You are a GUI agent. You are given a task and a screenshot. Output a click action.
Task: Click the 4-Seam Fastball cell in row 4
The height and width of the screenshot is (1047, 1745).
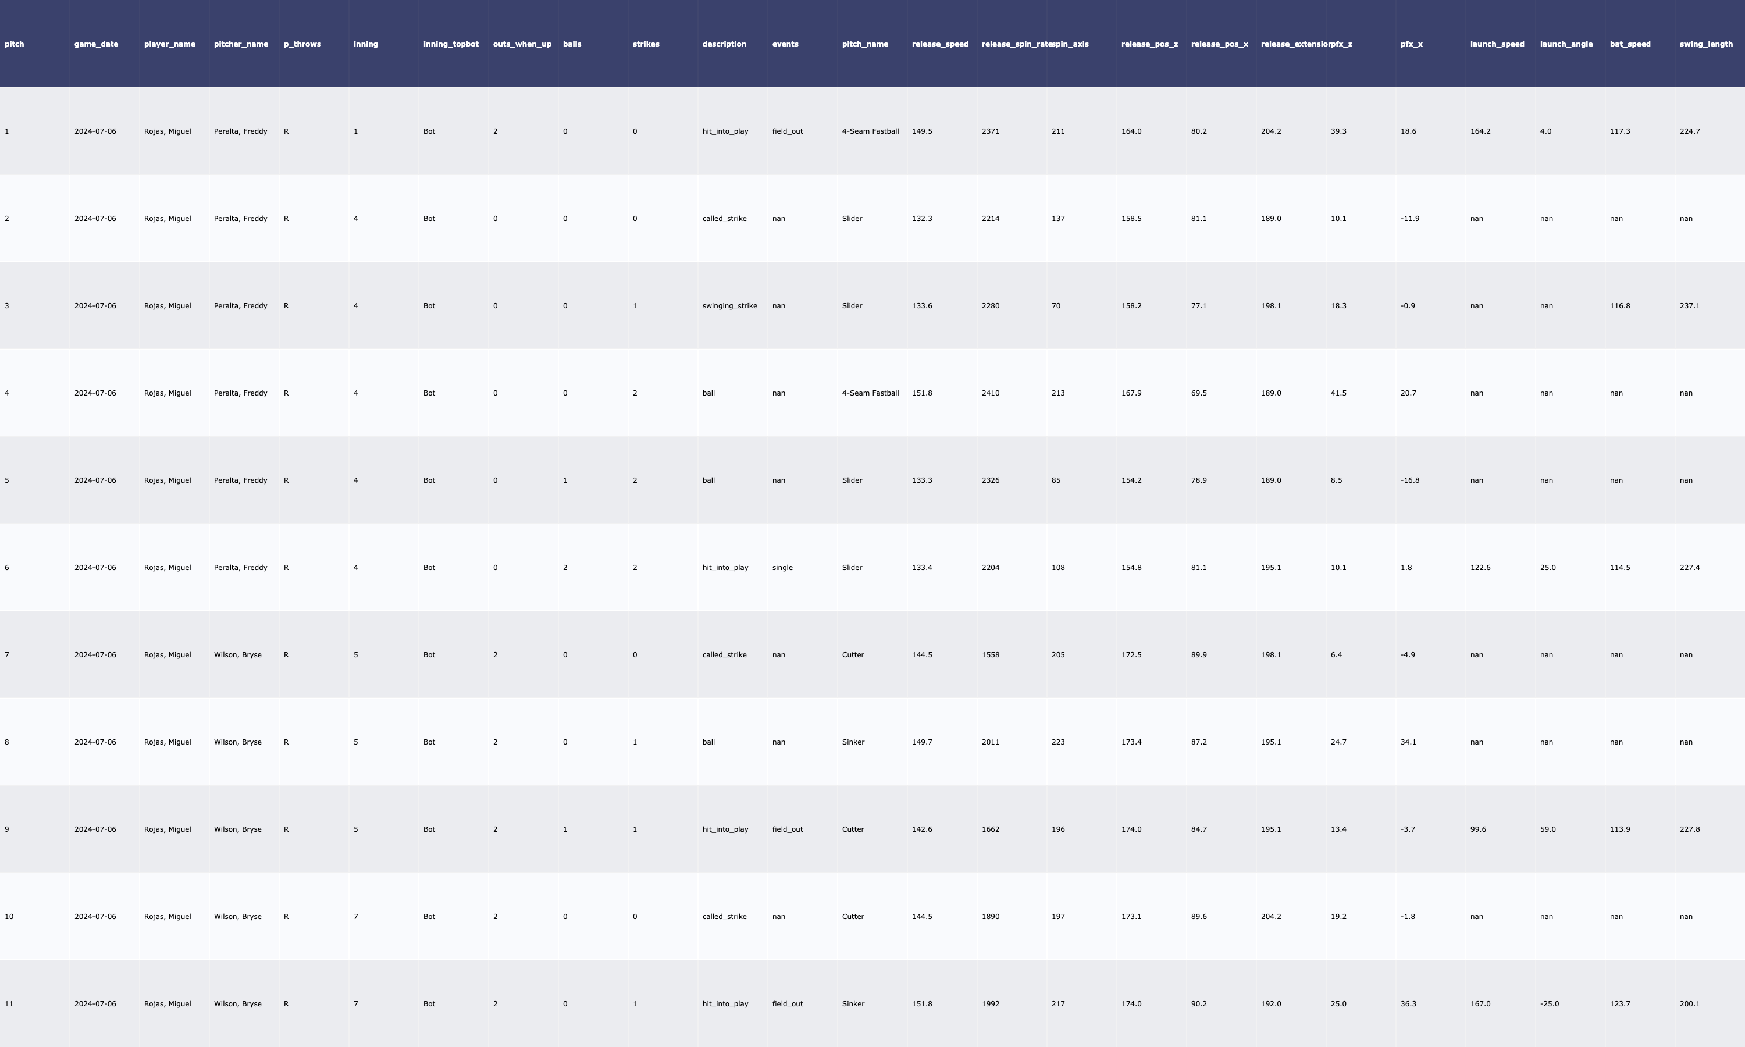tap(870, 393)
